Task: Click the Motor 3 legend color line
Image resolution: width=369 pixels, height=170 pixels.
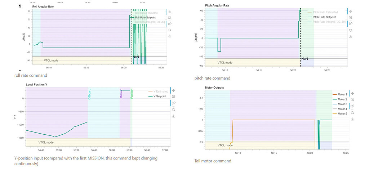Action: 334,104
